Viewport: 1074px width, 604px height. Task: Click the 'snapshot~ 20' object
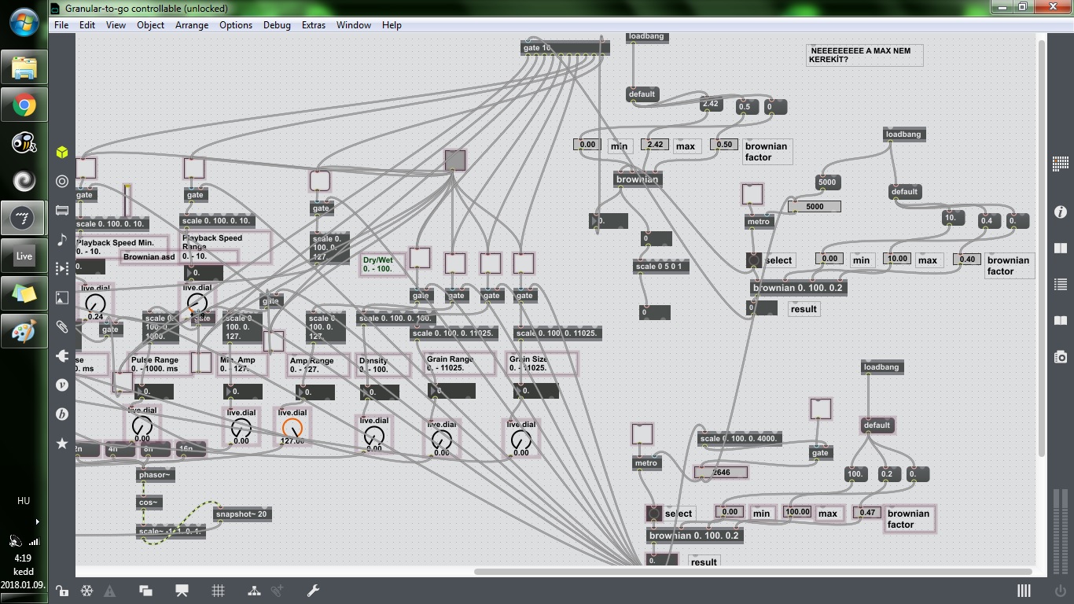click(x=242, y=514)
